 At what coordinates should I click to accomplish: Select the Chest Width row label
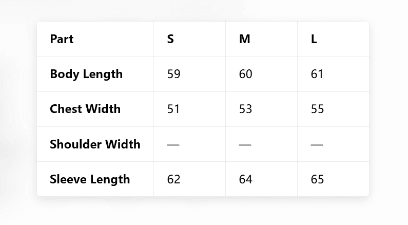85,109
